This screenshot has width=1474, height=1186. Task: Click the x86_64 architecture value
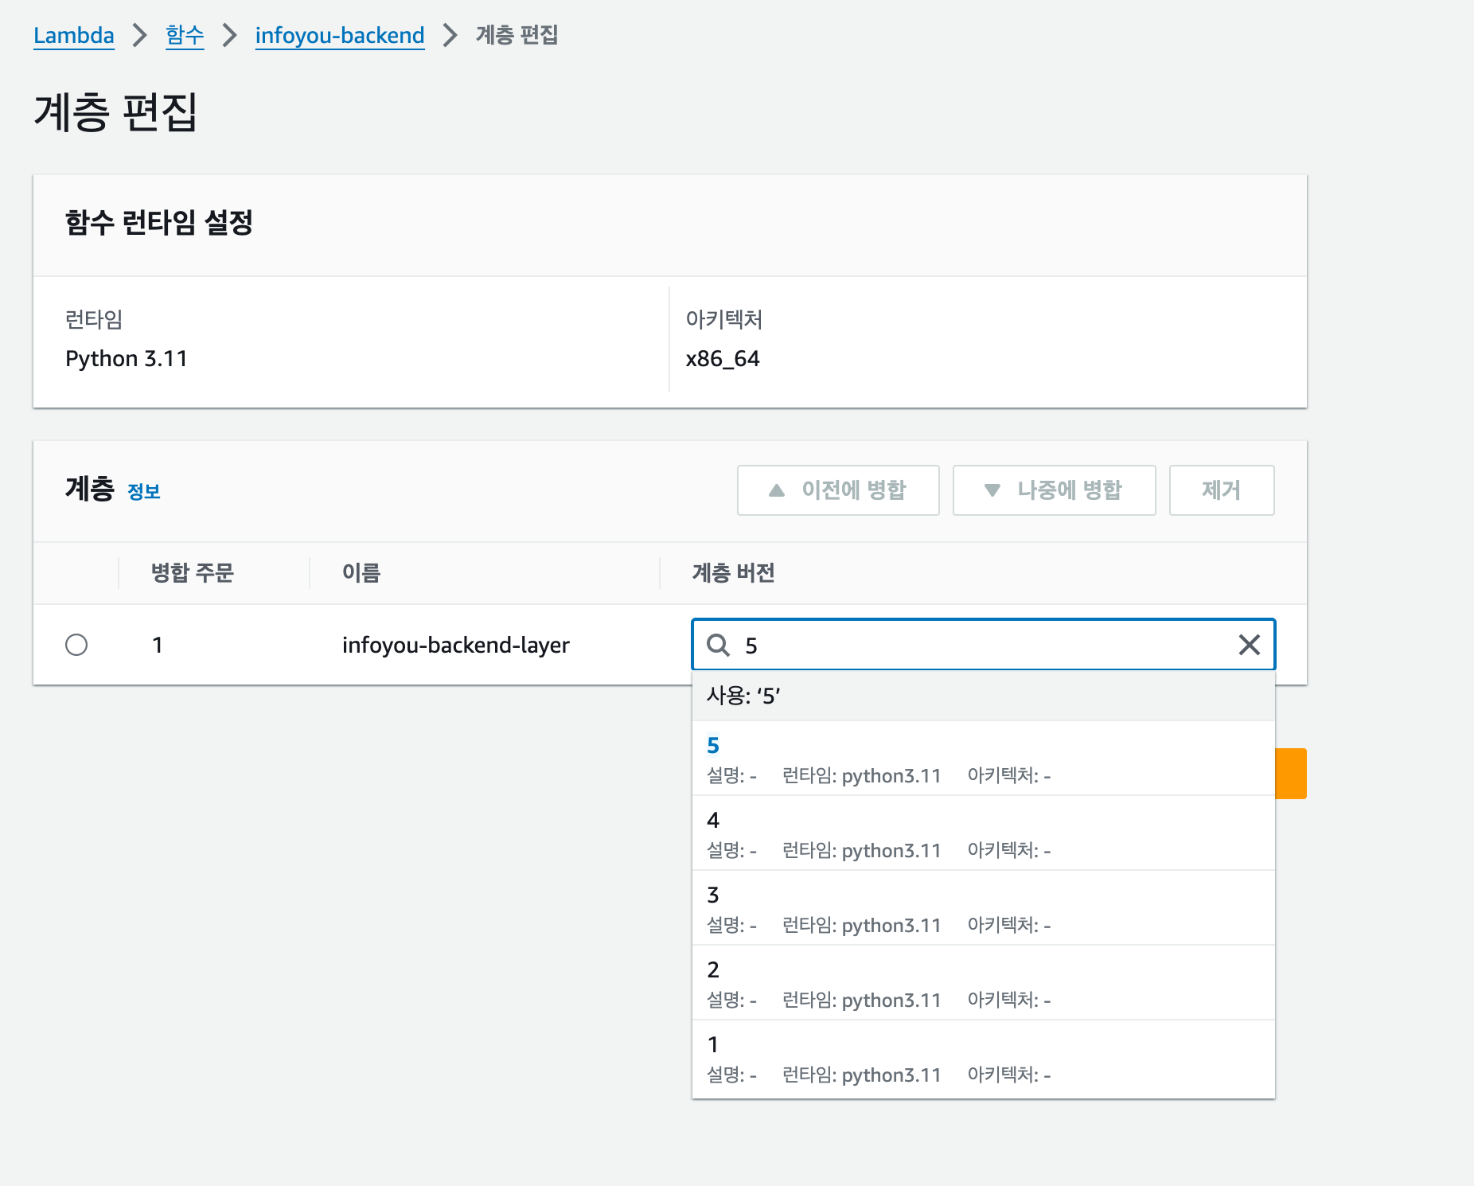click(723, 359)
